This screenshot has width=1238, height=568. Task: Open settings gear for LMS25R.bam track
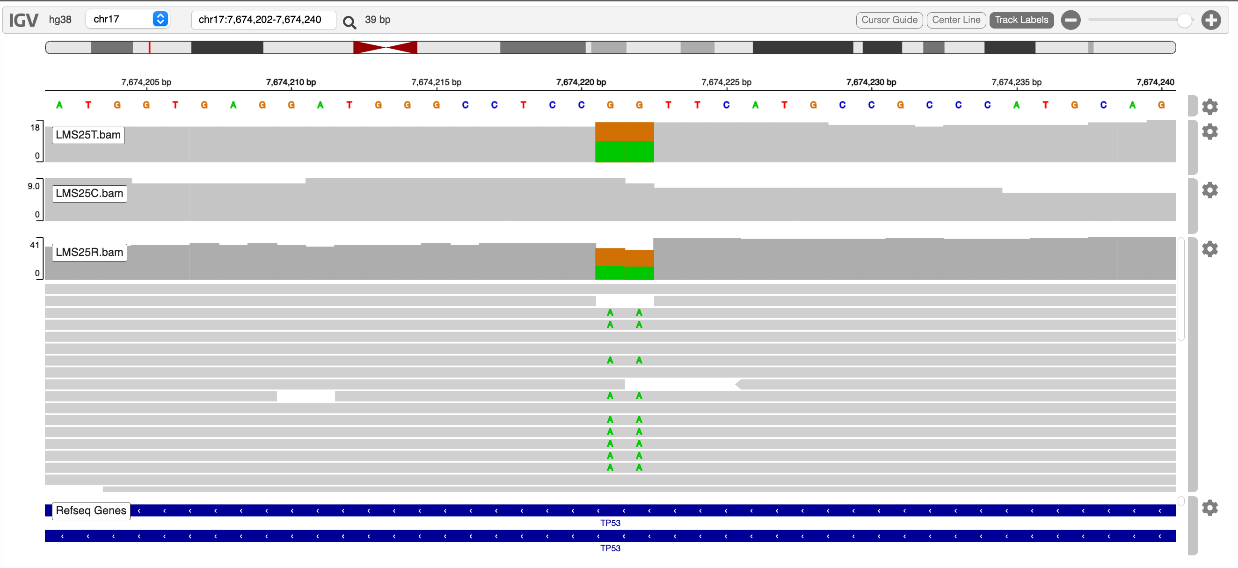1209,249
